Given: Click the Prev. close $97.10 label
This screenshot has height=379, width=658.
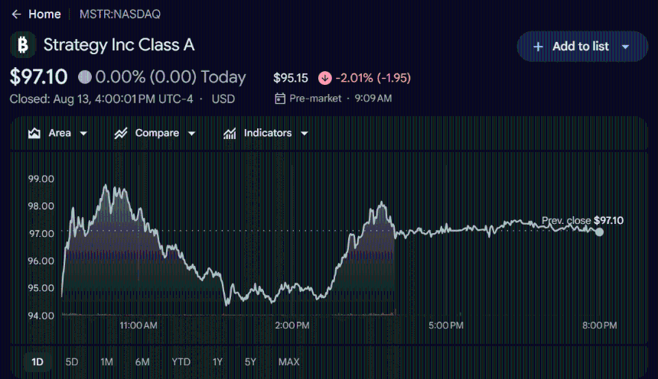Looking at the screenshot, I should [x=582, y=221].
